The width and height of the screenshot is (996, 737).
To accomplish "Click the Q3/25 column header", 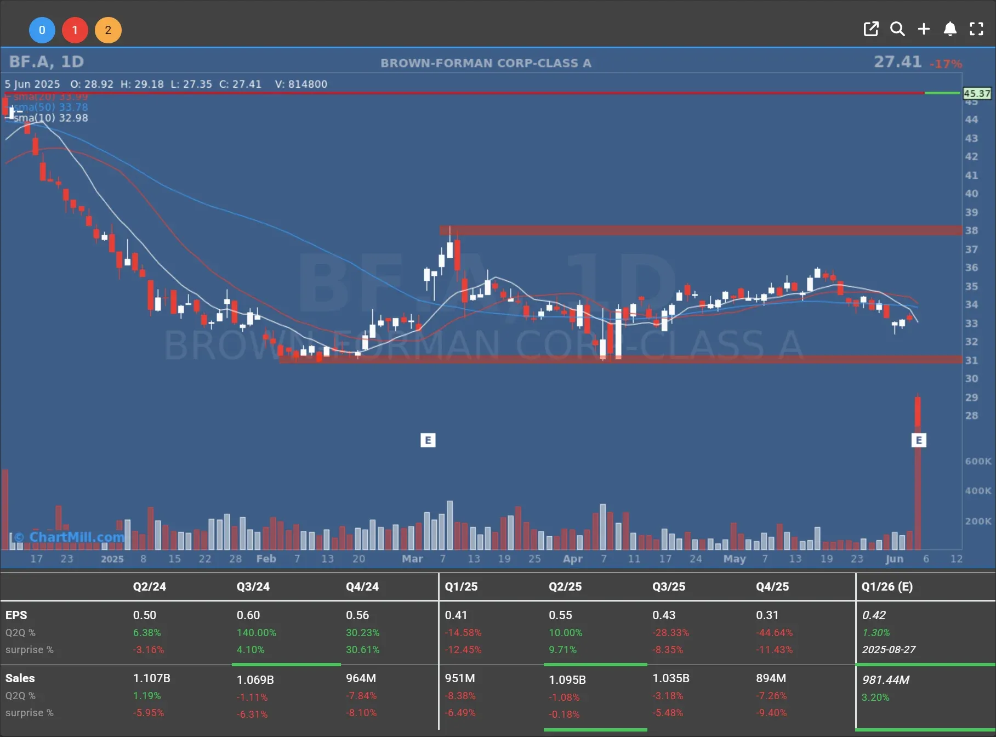I will (669, 586).
